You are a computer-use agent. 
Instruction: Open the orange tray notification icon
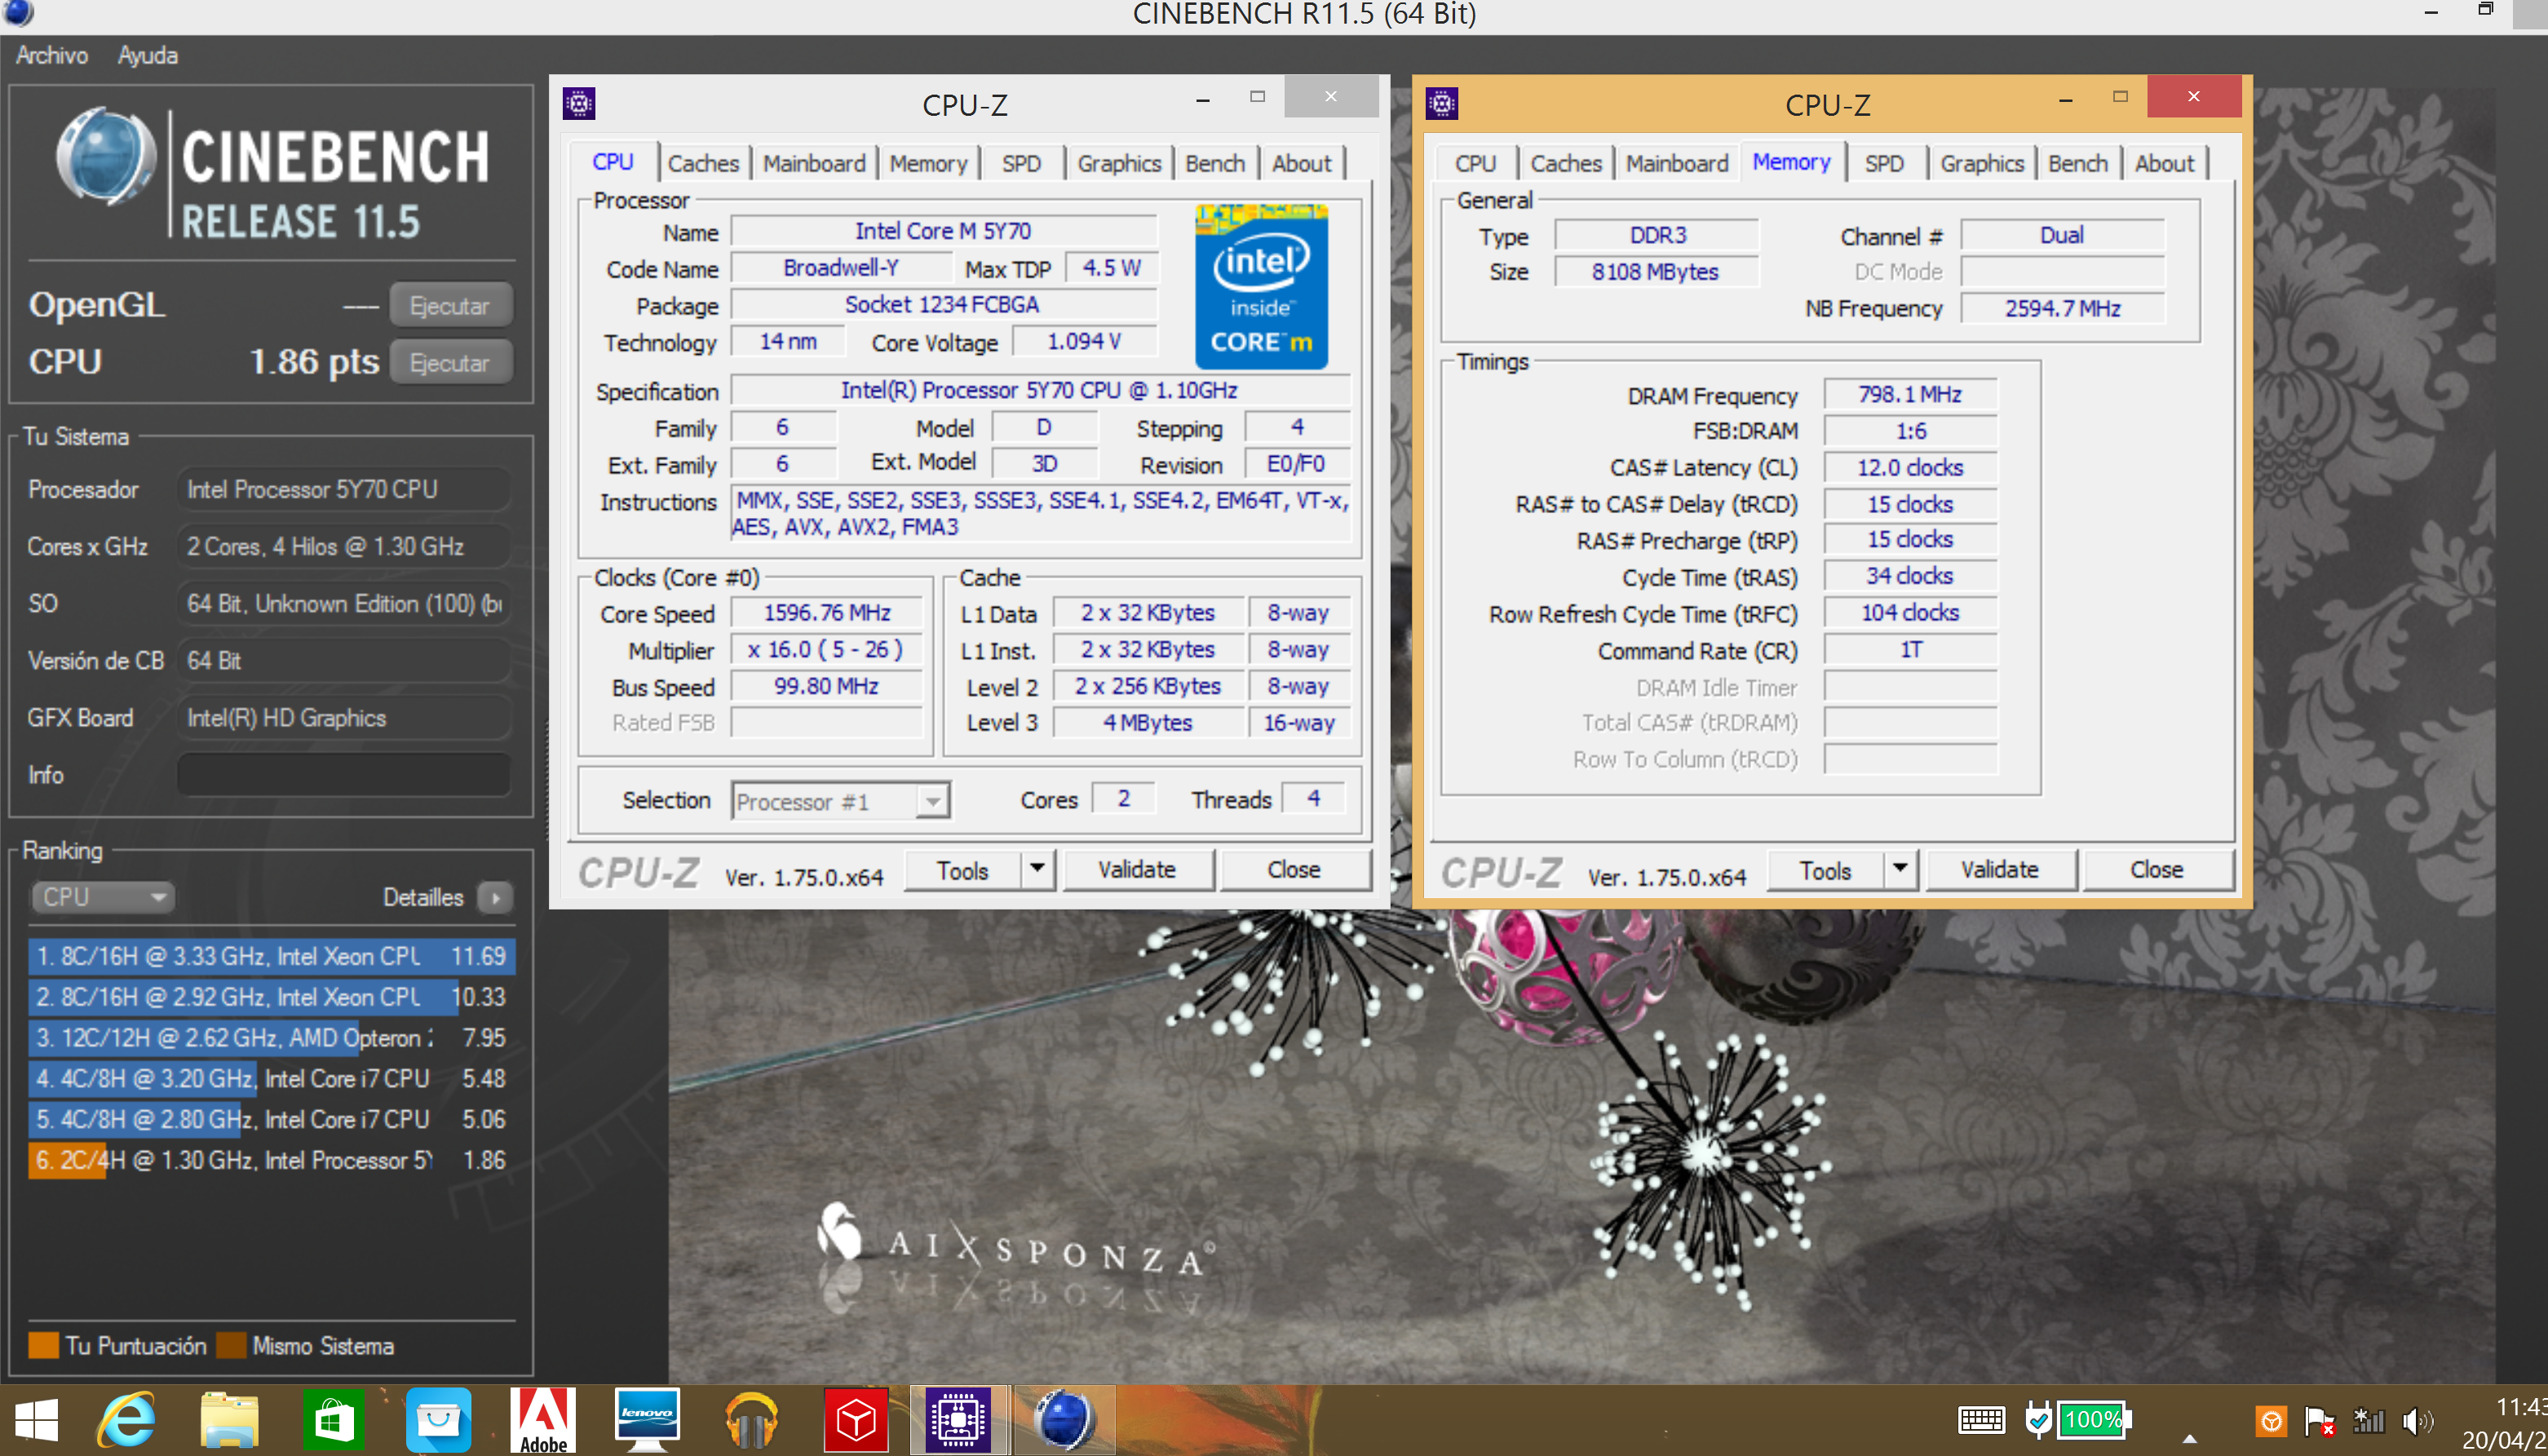[x=2270, y=1420]
